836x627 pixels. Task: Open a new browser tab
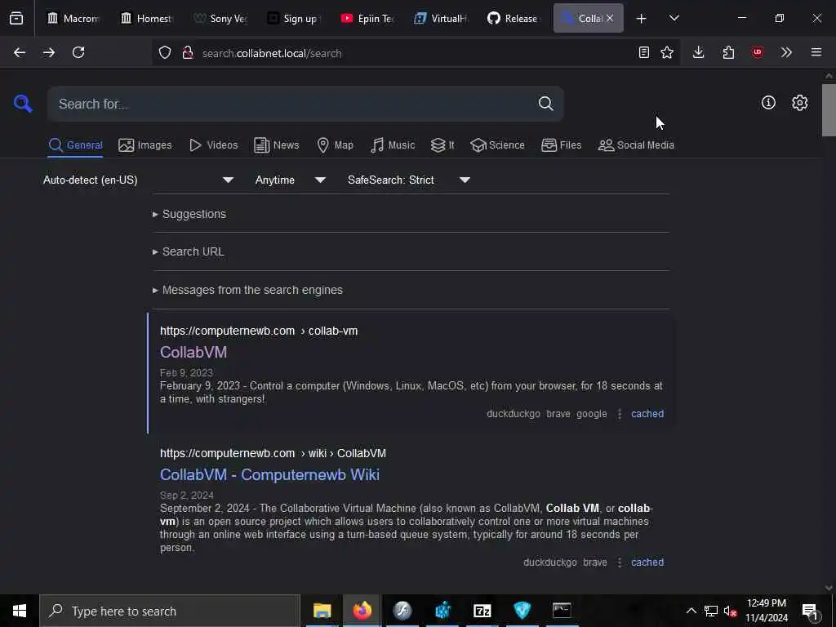642,19
